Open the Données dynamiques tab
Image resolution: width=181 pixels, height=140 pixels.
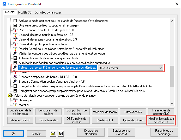[x=48, y=12]
